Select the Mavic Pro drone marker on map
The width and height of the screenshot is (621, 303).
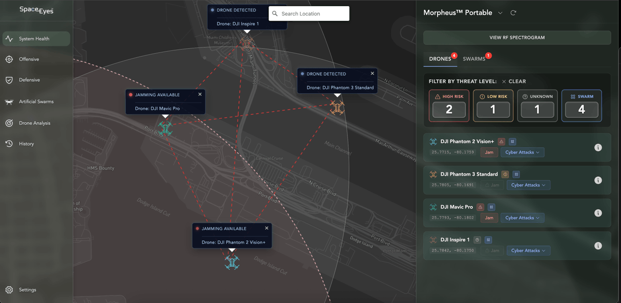pos(166,128)
